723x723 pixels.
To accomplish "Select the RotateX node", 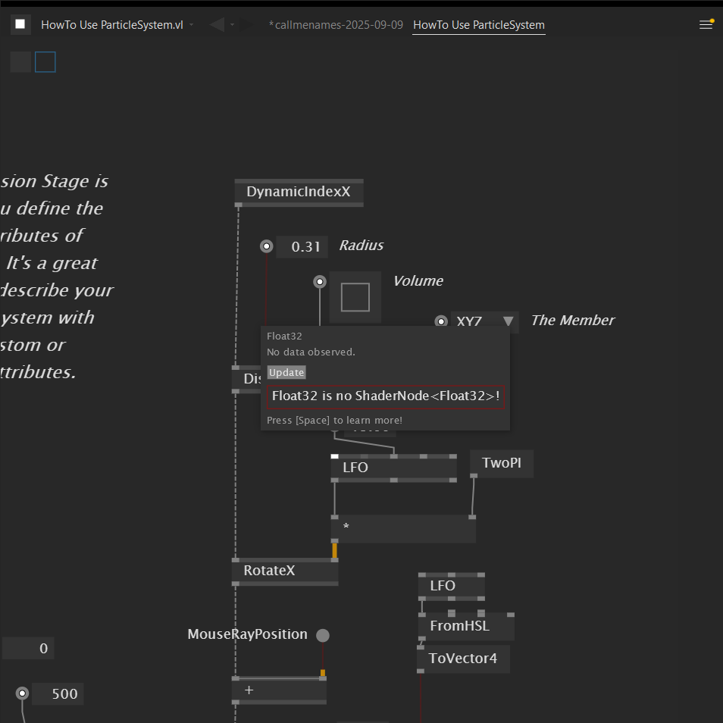I will pyautogui.click(x=284, y=571).
